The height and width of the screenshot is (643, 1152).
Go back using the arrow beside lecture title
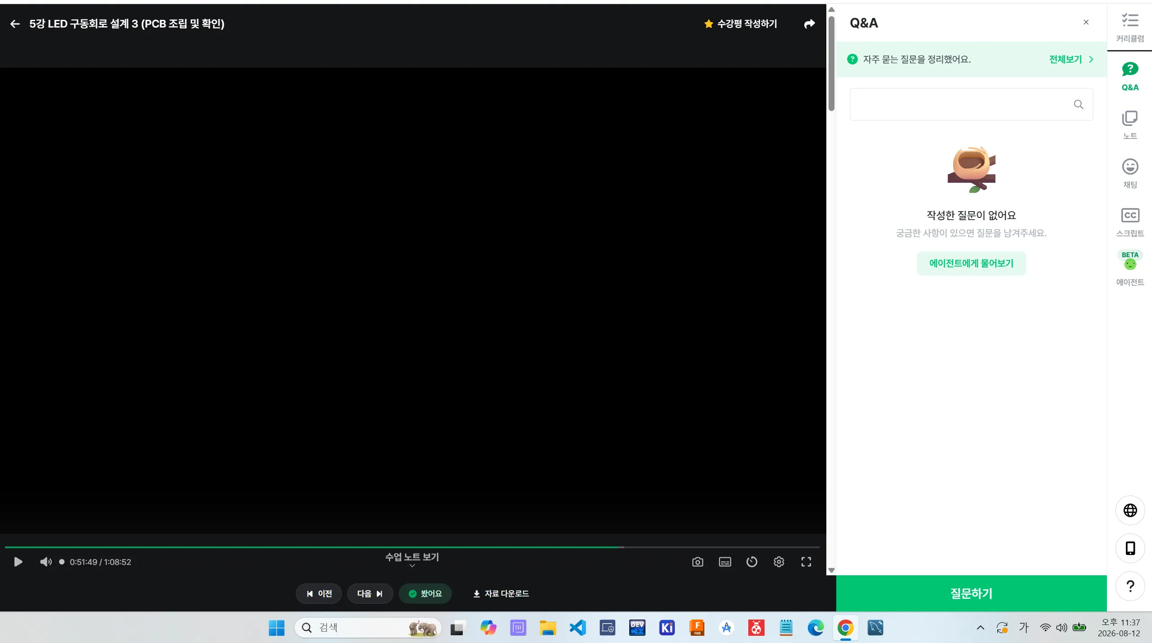(15, 24)
